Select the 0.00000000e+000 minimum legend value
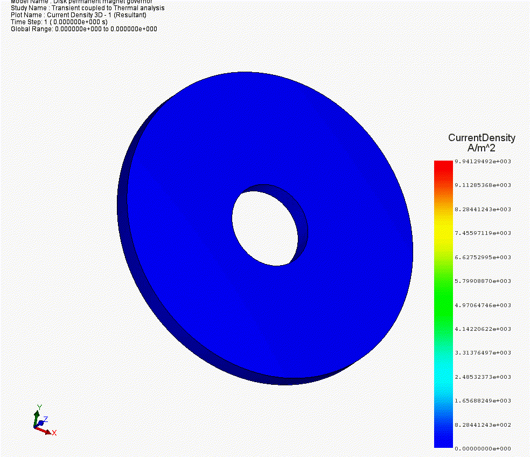Viewport: 530px width, 457px height. tap(483, 448)
